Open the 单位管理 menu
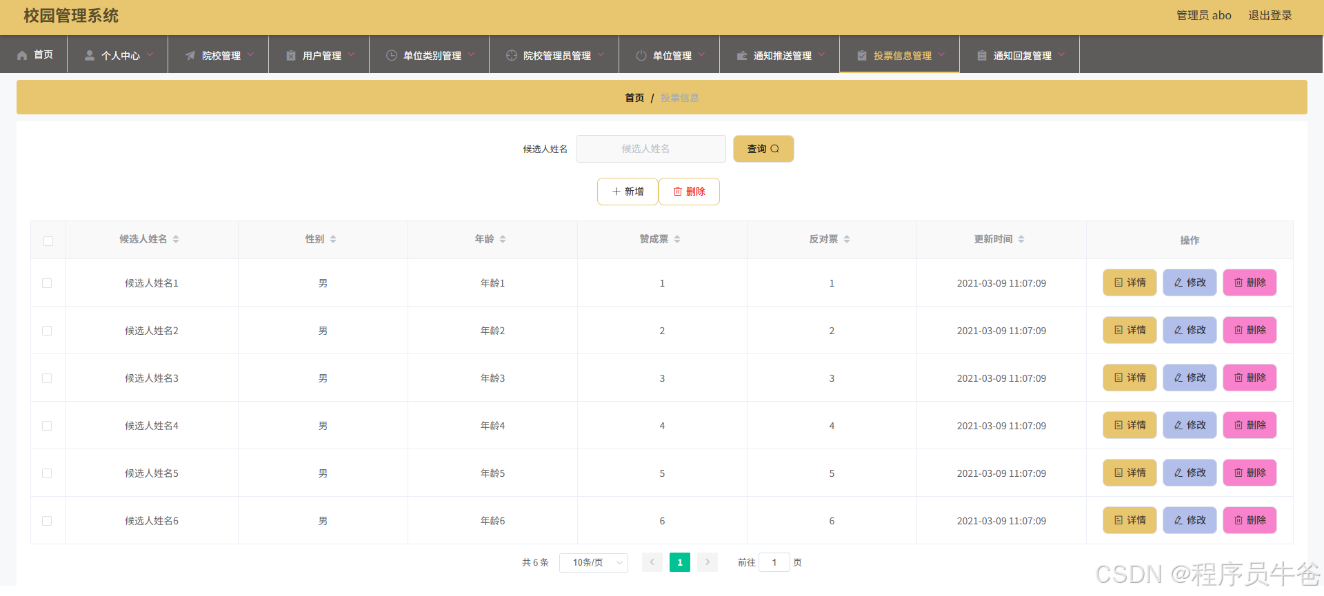1324x596 pixels. coord(669,54)
